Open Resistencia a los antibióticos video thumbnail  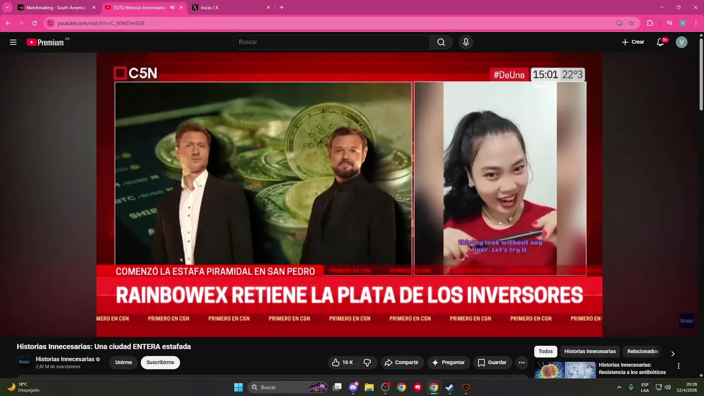click(565, 370)
